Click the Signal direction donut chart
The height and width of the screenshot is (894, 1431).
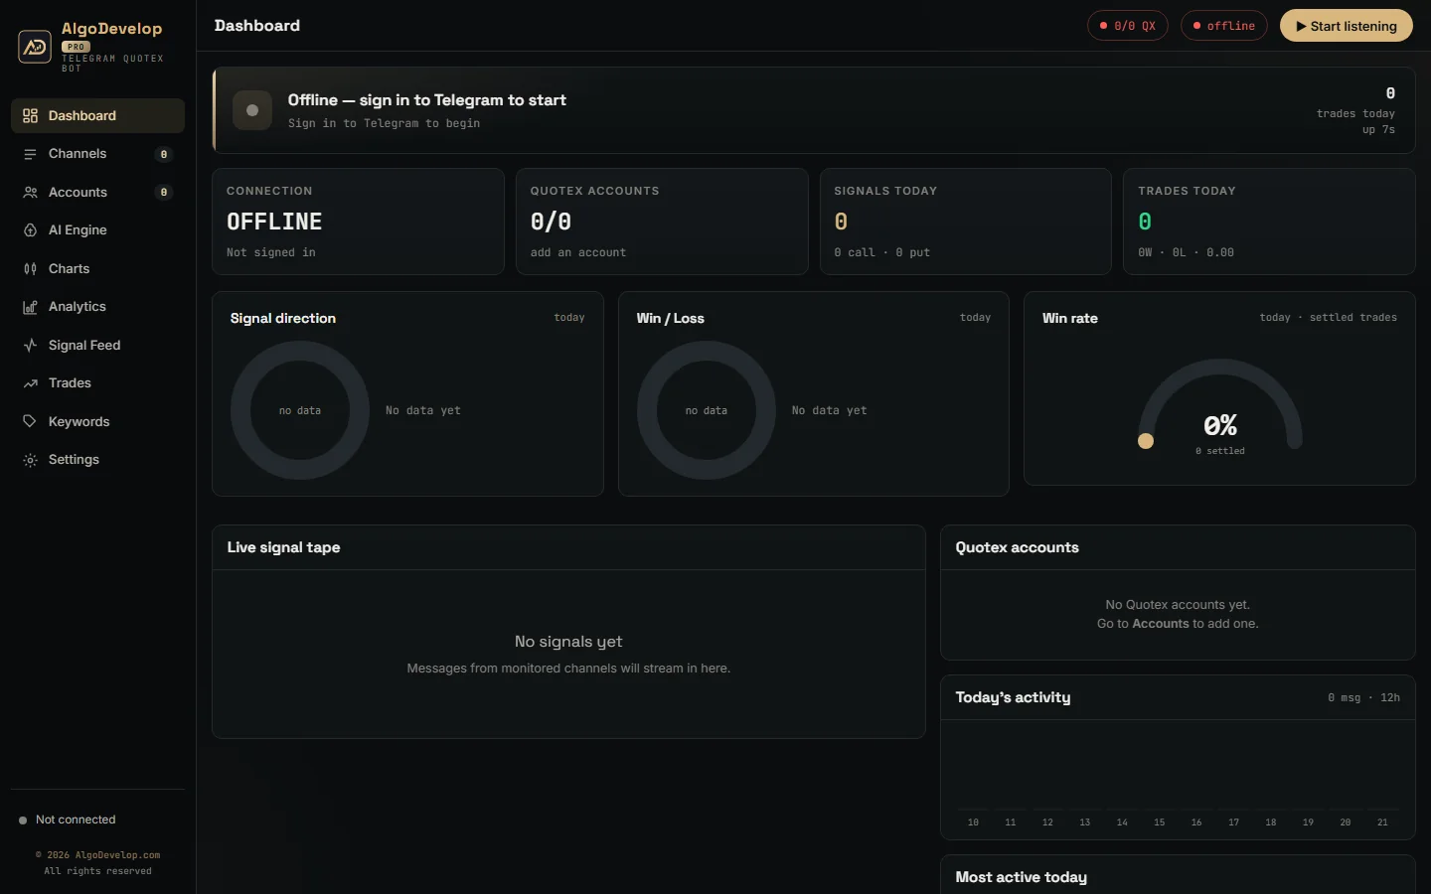coord(300,410)
